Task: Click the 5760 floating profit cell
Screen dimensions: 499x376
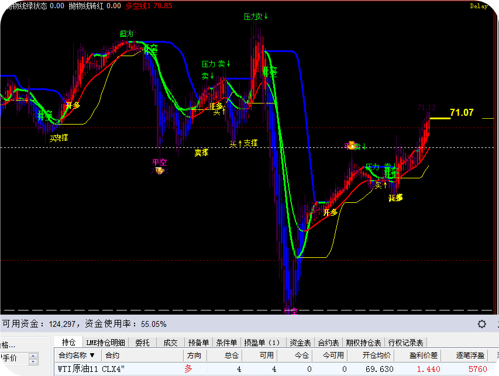Action: 478,370
